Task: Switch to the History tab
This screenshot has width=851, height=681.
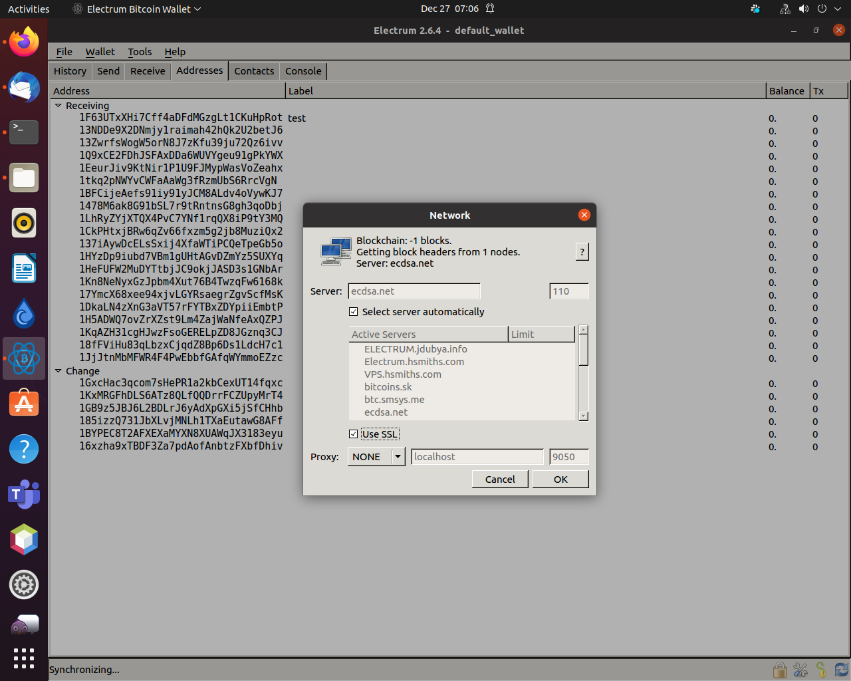Action: [x=70, y=71]
